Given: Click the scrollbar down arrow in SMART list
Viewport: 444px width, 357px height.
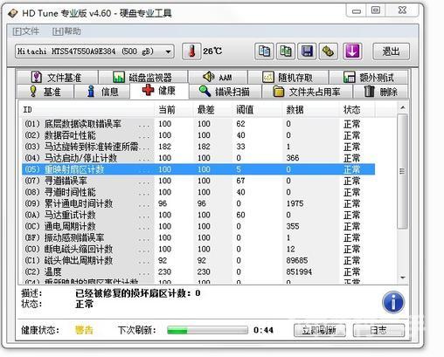Looking at the screenshot, I should click(x=403, y=278).
